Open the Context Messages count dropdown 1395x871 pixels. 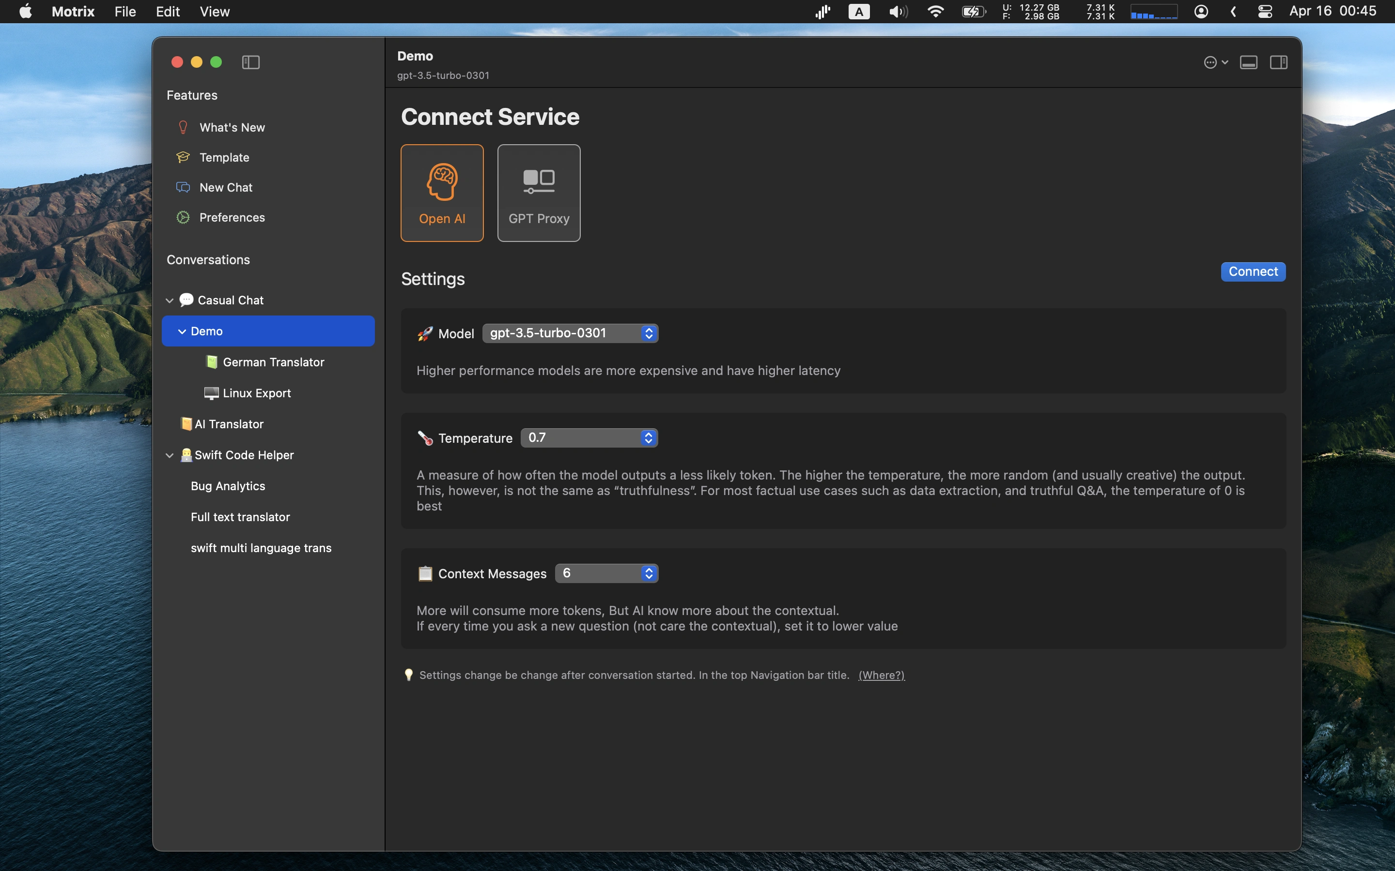(606, 573)
